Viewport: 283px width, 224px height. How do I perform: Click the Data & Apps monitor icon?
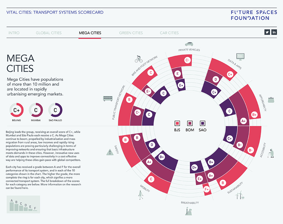240,56
